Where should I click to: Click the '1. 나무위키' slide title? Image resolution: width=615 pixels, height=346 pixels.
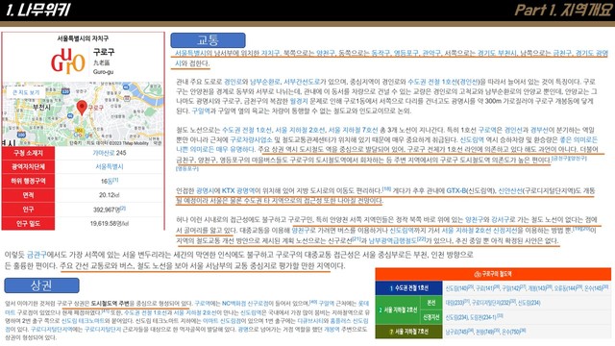[x=38, y=10]
